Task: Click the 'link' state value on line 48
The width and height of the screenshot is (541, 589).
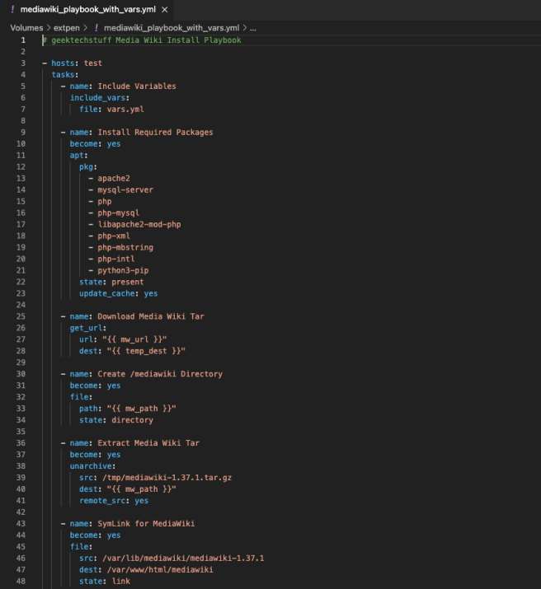Action: coord(120,581)
